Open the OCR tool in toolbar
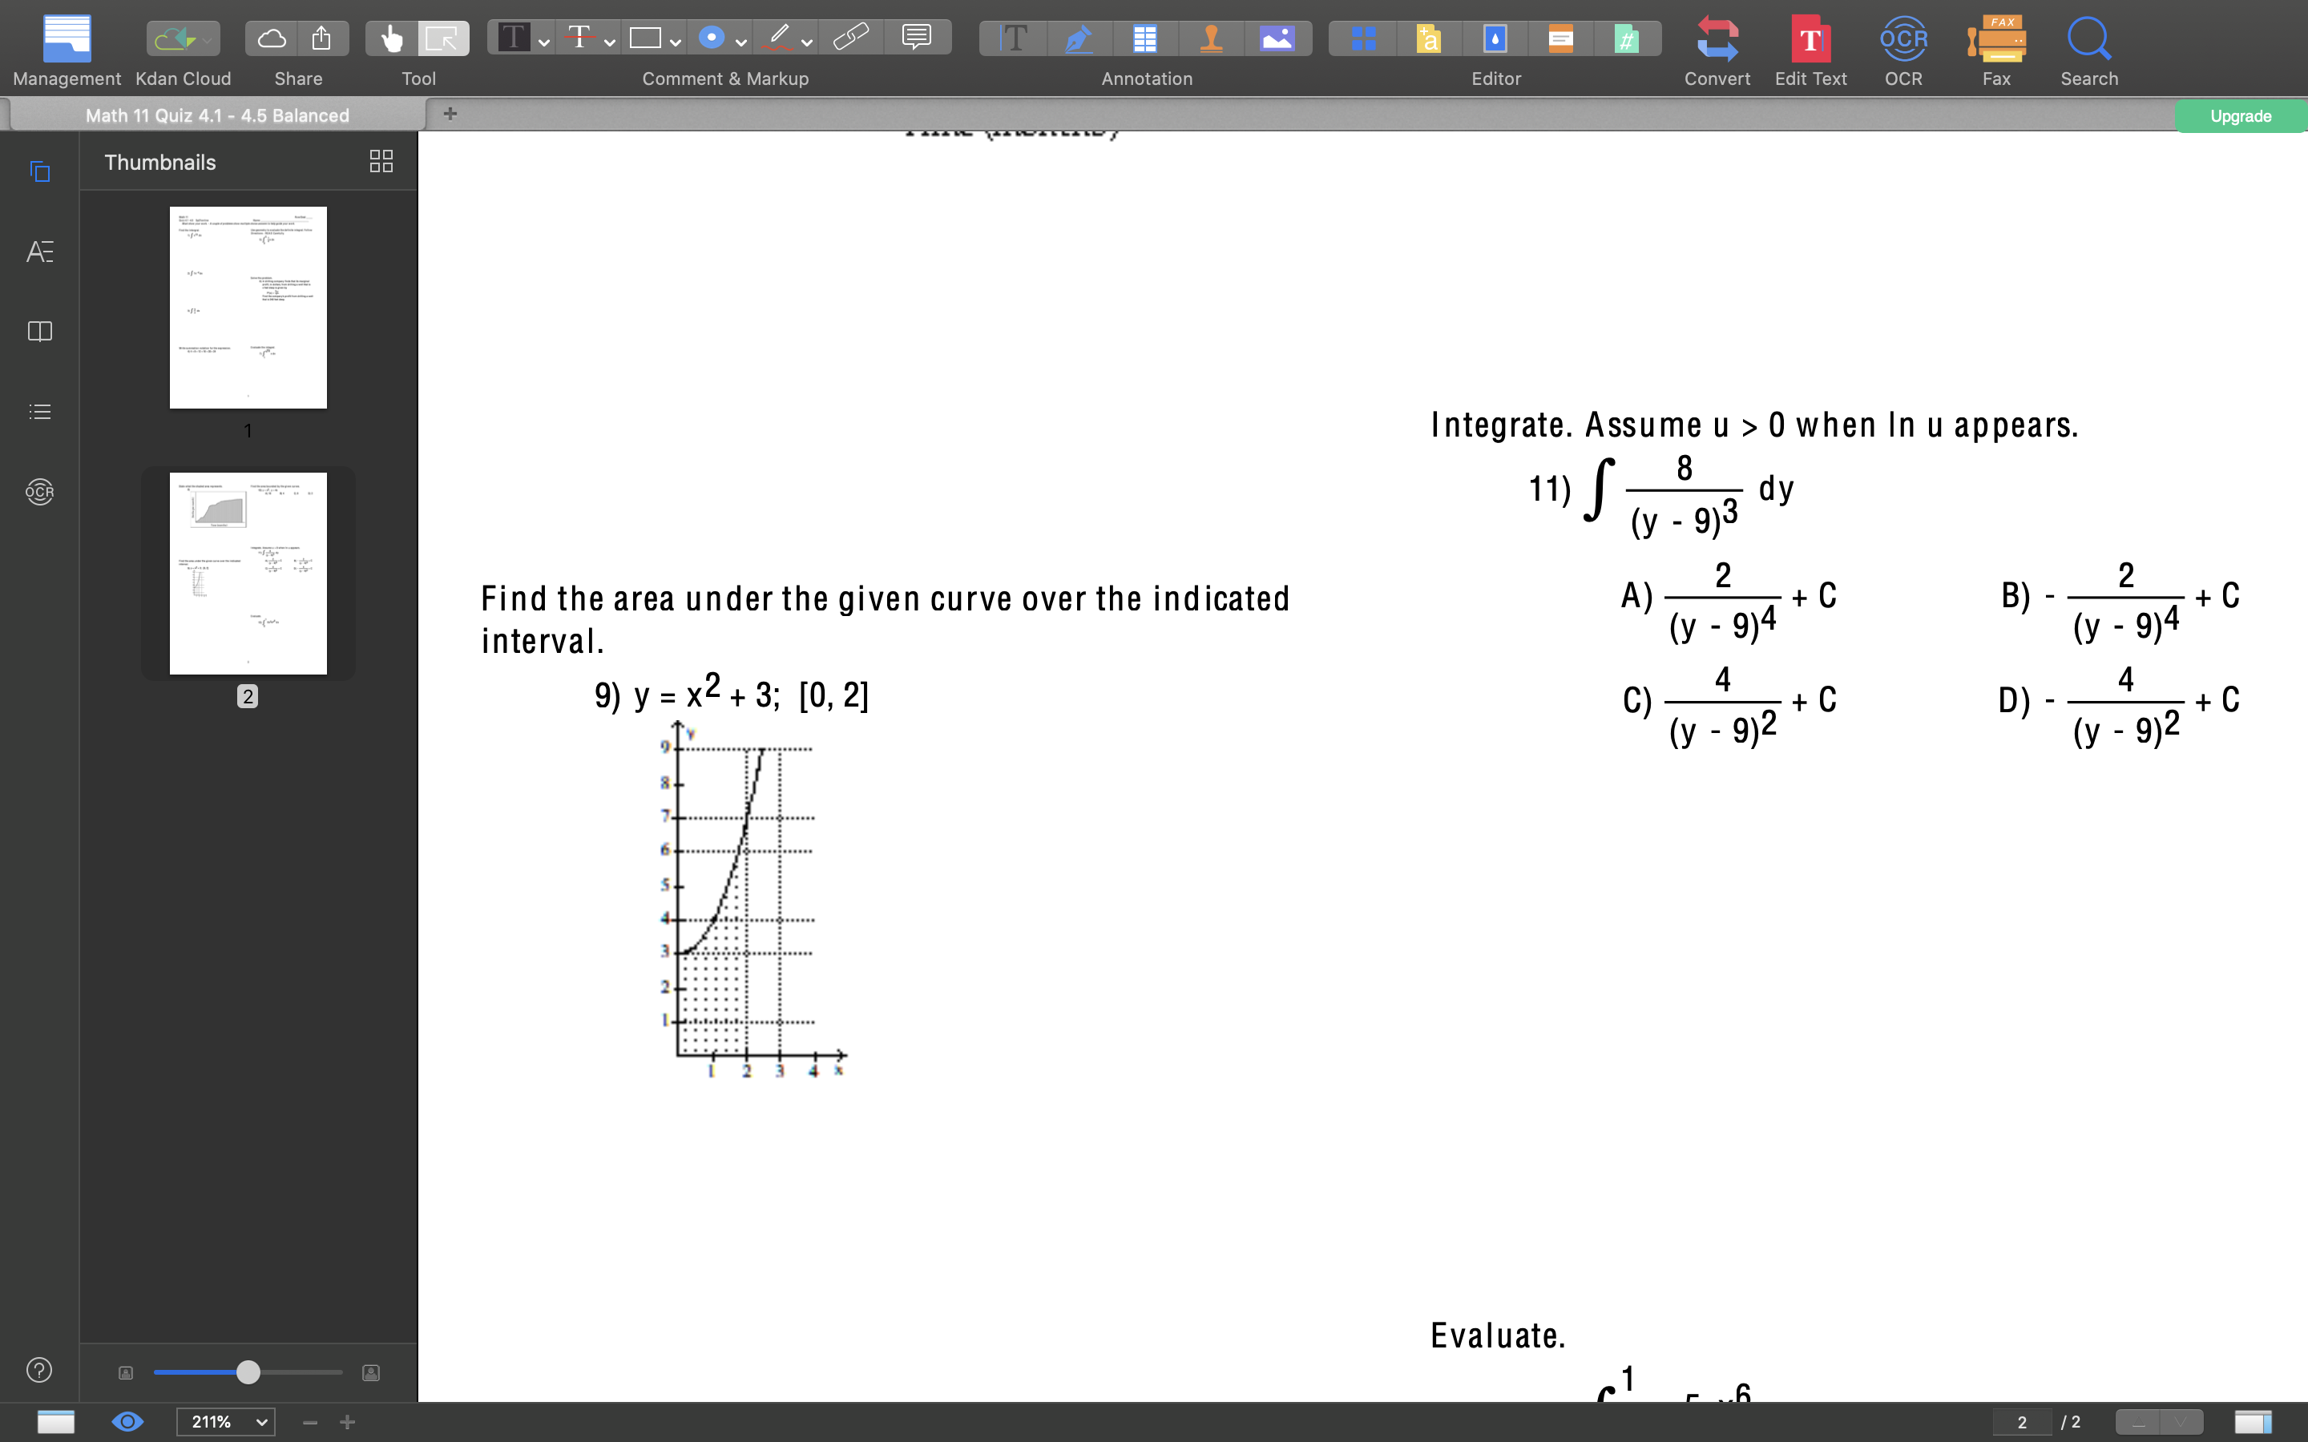The width and height of the screenshot is (2308, 1442). pyautogui.click(x=1902, y=40)
